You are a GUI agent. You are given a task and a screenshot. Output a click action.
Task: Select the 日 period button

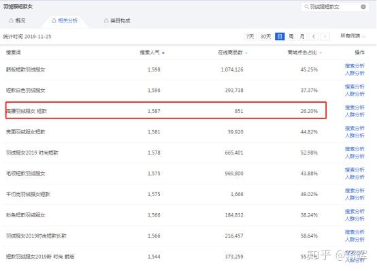(280, 36)
